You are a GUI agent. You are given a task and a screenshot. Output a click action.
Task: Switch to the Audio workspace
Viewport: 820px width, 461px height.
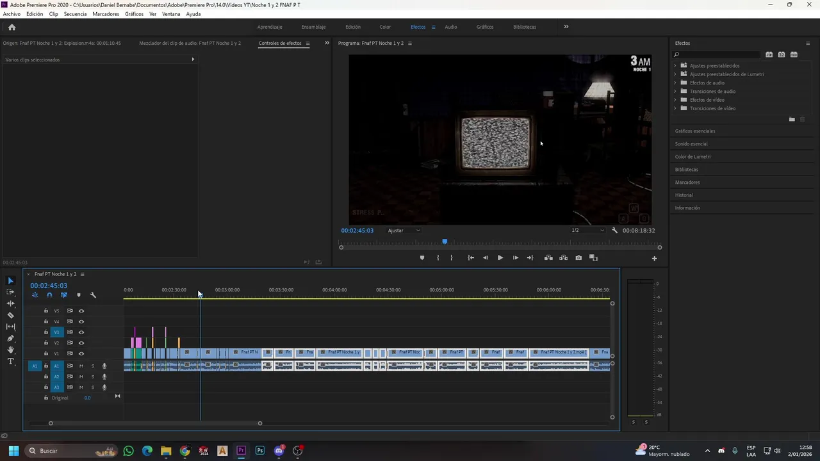[451, 27]
